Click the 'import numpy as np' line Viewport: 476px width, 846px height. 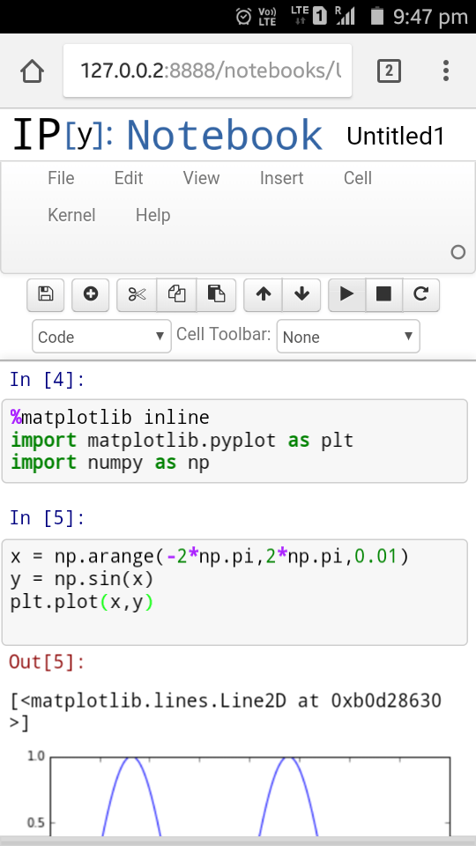pyautogui.click(x=110, y=463)
